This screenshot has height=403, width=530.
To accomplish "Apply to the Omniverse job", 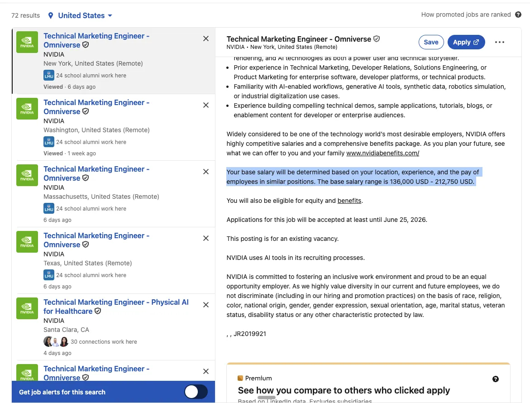I will [x=466, y=42].
